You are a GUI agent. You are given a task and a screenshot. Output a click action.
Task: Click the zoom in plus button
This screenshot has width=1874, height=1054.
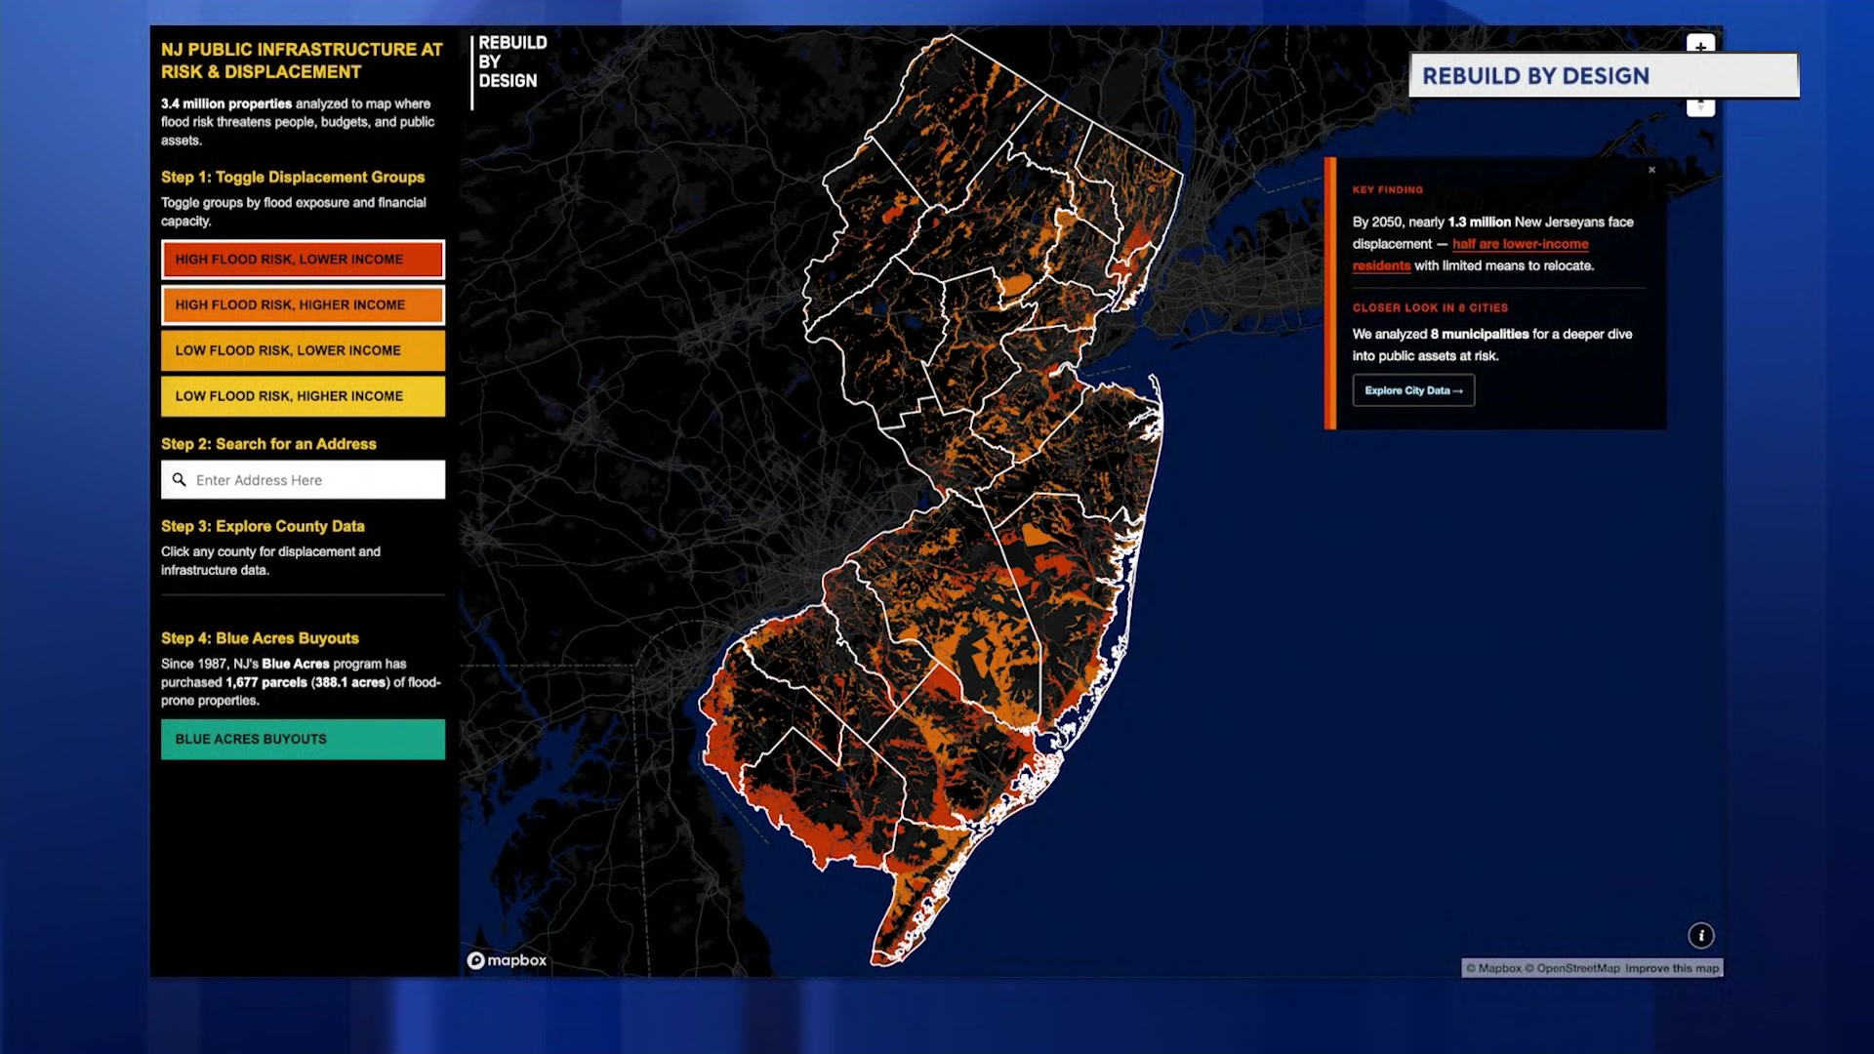[x=1700, y=46]
